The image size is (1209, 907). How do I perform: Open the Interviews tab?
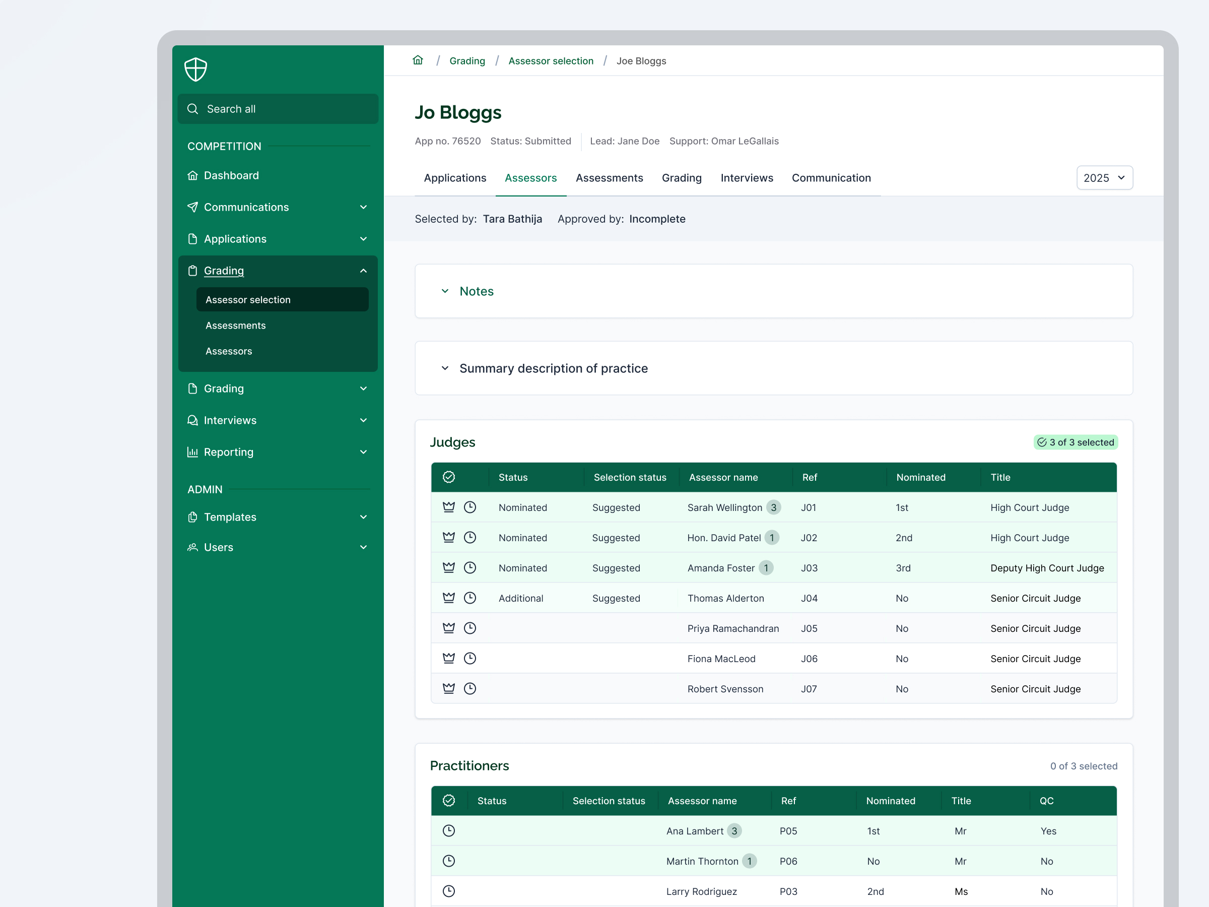(747, 178)
